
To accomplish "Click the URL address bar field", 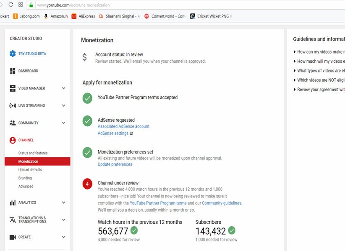I will (x=186, y=5).
